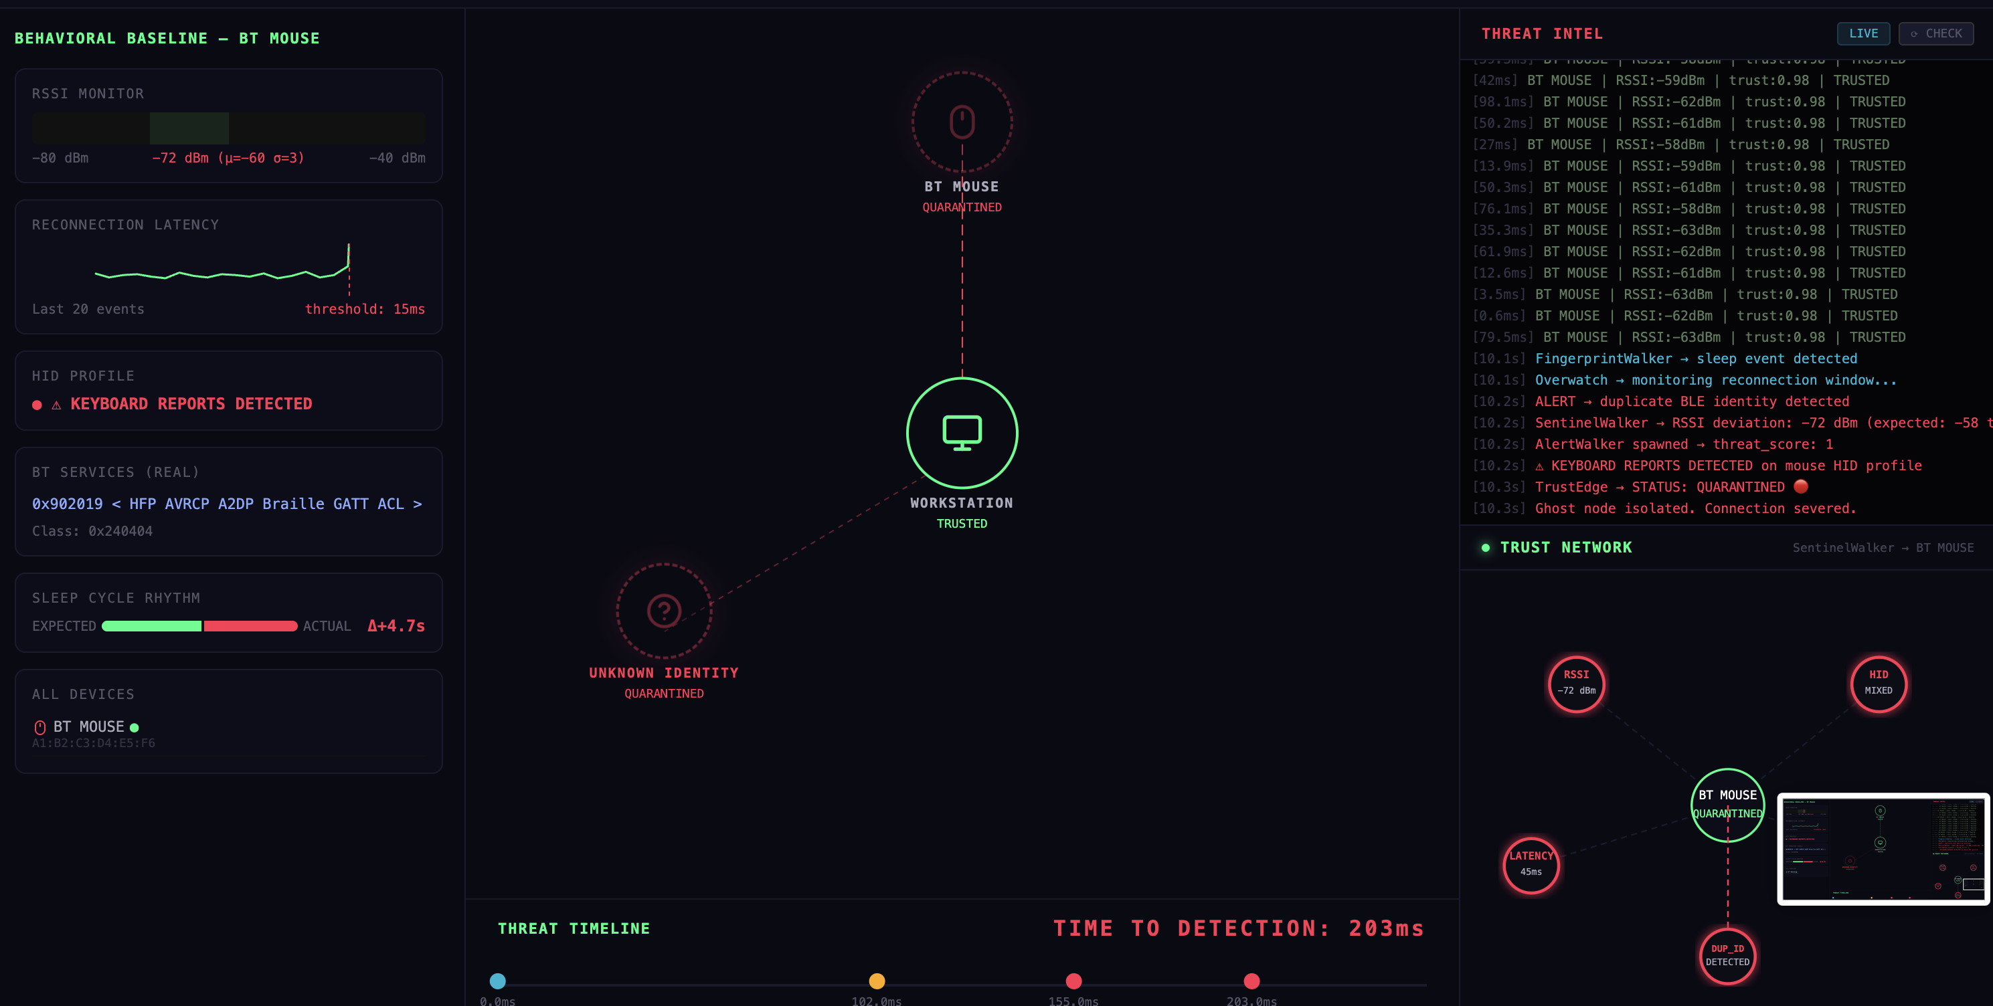
Task: Click the keyboard reports warning triangle
Action: (x=56, y=405)
